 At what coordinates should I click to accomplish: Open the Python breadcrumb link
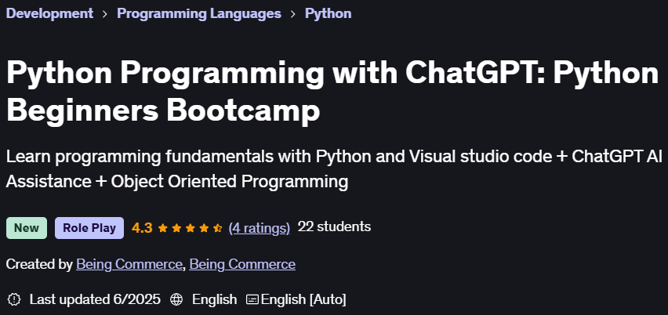(328, 13)
